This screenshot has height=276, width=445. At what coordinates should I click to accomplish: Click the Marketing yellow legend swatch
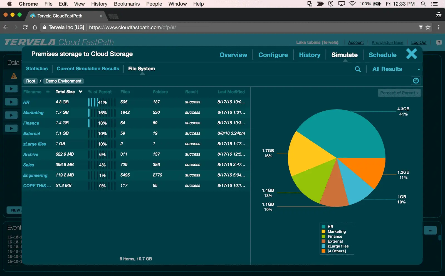323,232
